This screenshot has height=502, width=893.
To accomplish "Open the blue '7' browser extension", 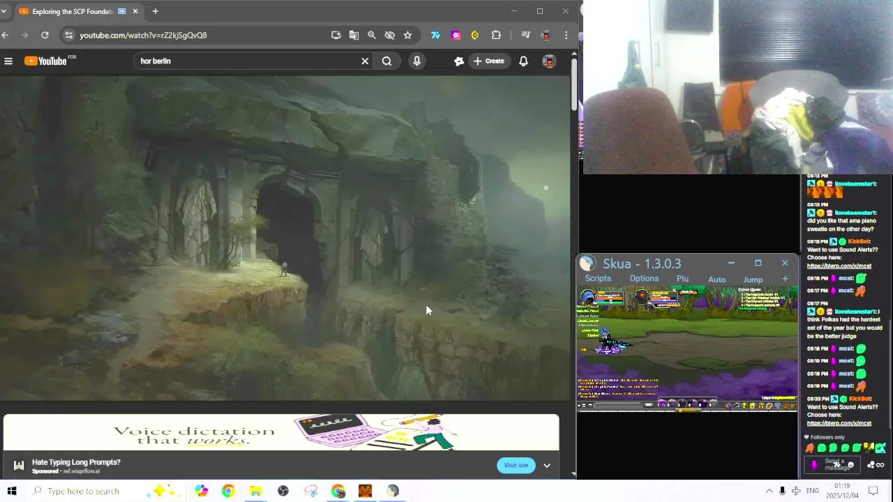I will [436, 35].
